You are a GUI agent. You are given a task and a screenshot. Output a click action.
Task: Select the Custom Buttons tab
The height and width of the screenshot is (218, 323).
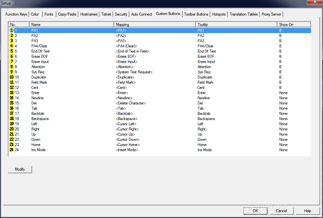coord(168,14)
